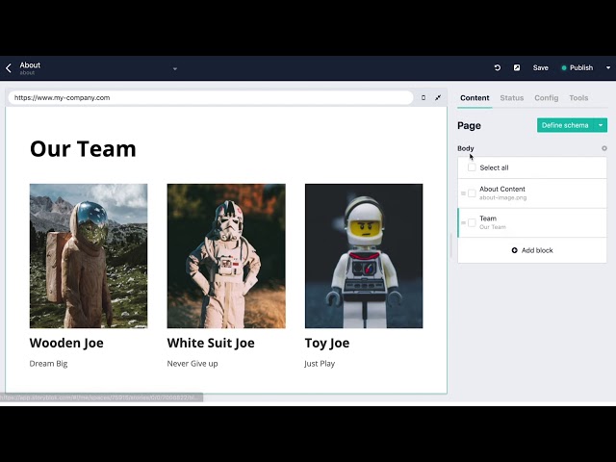This screenshot has height=462, width=616.
Task: Click the Never Give up caption
Action: 192,364
